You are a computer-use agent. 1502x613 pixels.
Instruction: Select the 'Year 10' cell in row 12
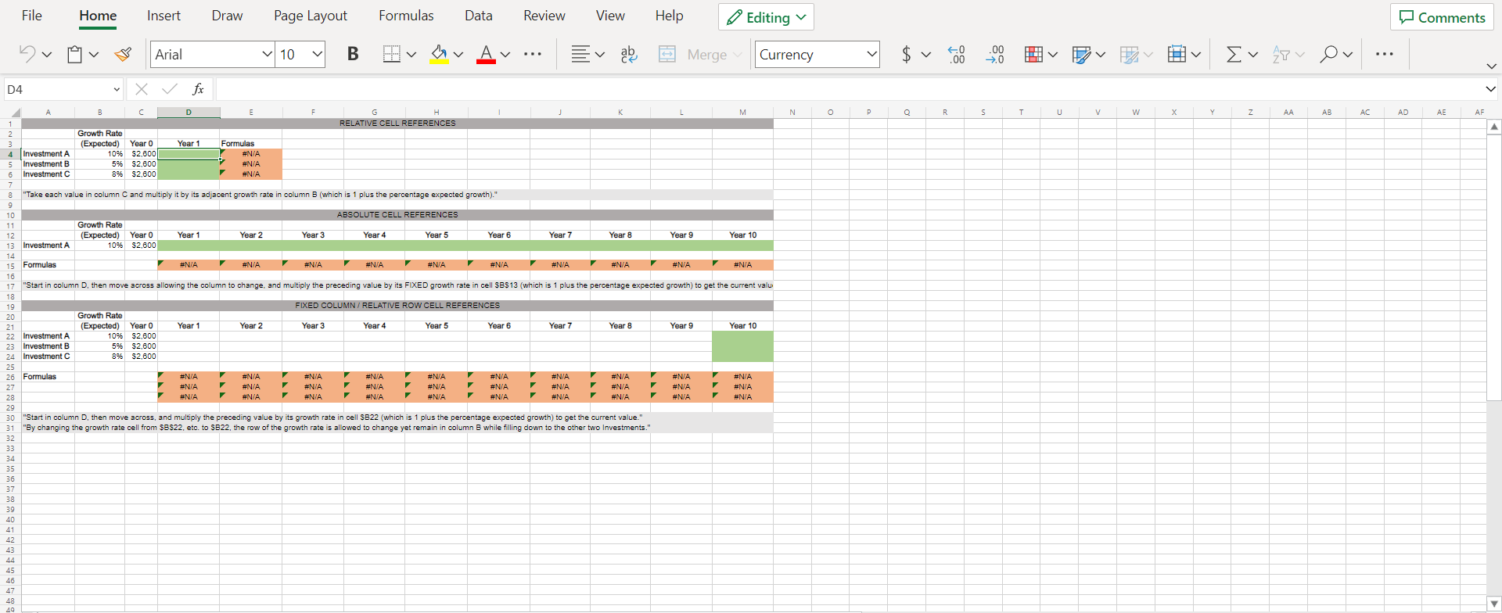click(x=742, y=235)
